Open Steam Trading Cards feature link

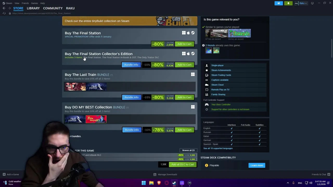pos(221,75)
